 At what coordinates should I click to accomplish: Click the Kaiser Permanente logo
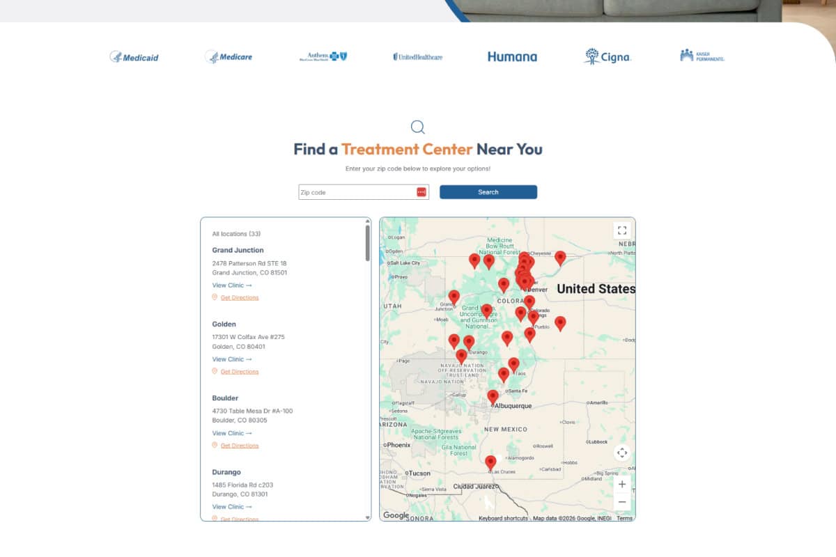point(702,56)
